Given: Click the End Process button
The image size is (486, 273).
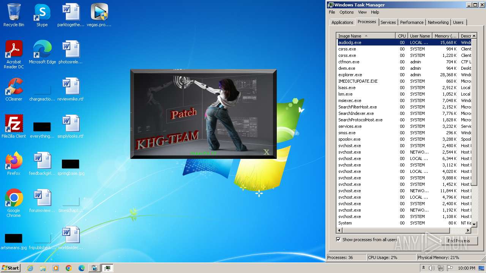Looking at the screenshot, I should point(459,241).
